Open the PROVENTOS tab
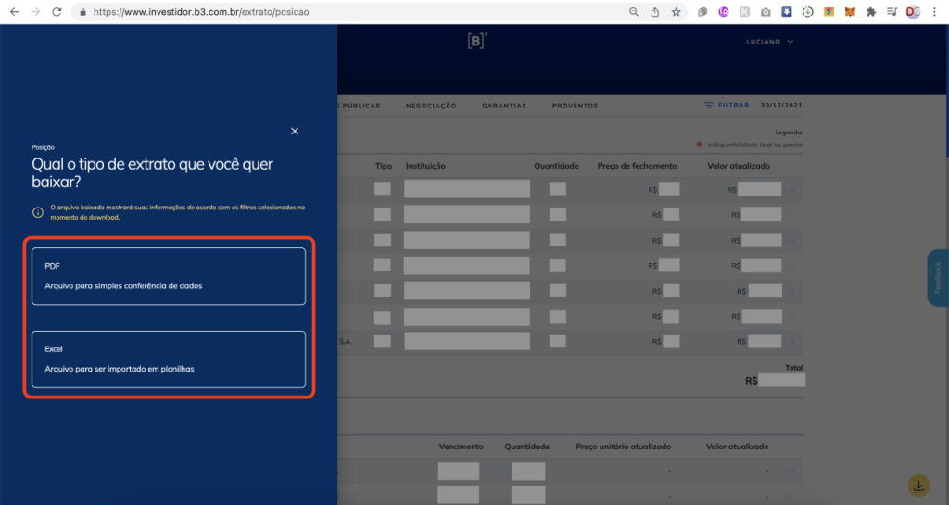The height and width of the screenshot is (505, 949). coord(575,106)
